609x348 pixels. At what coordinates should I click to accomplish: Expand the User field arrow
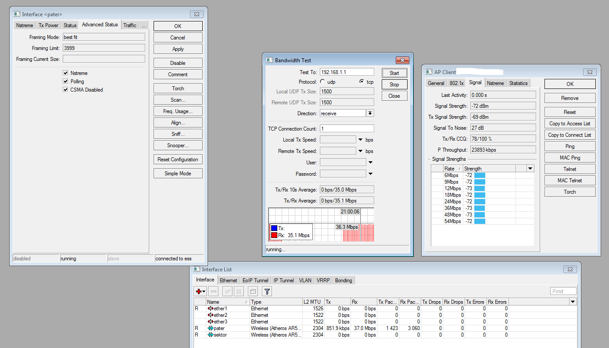370,163
